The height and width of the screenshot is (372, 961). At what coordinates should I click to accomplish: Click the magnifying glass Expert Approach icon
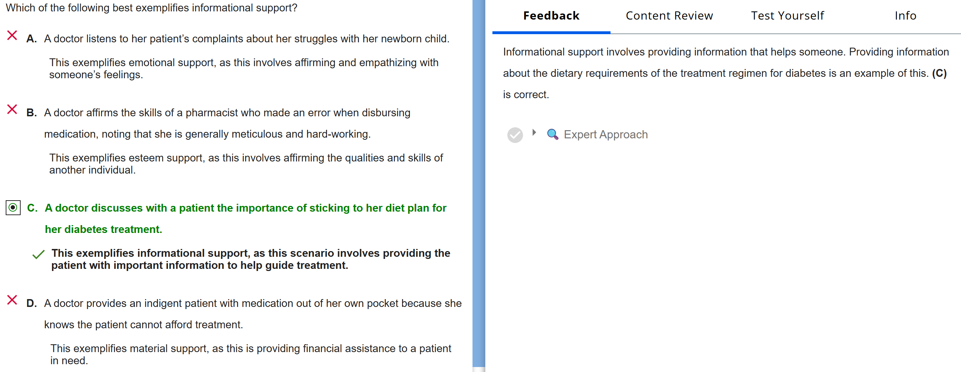pyautogui.click(x=552, y=134)
